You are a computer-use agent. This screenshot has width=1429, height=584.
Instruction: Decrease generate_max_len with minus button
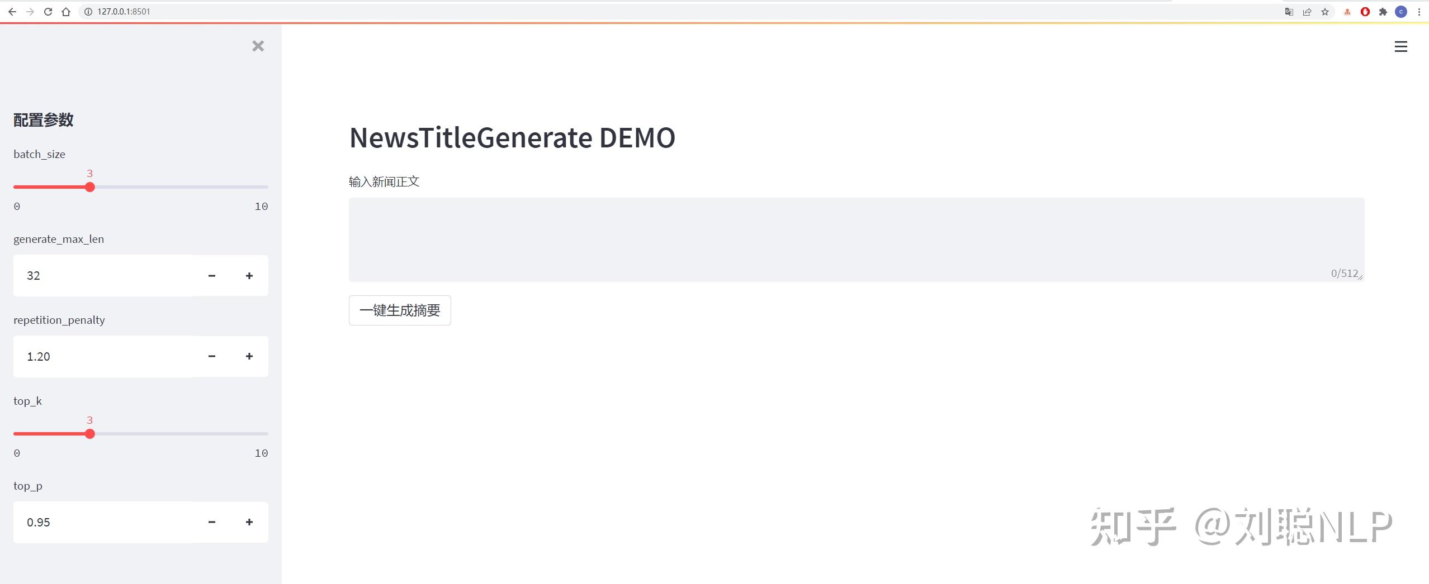point(212,276)
